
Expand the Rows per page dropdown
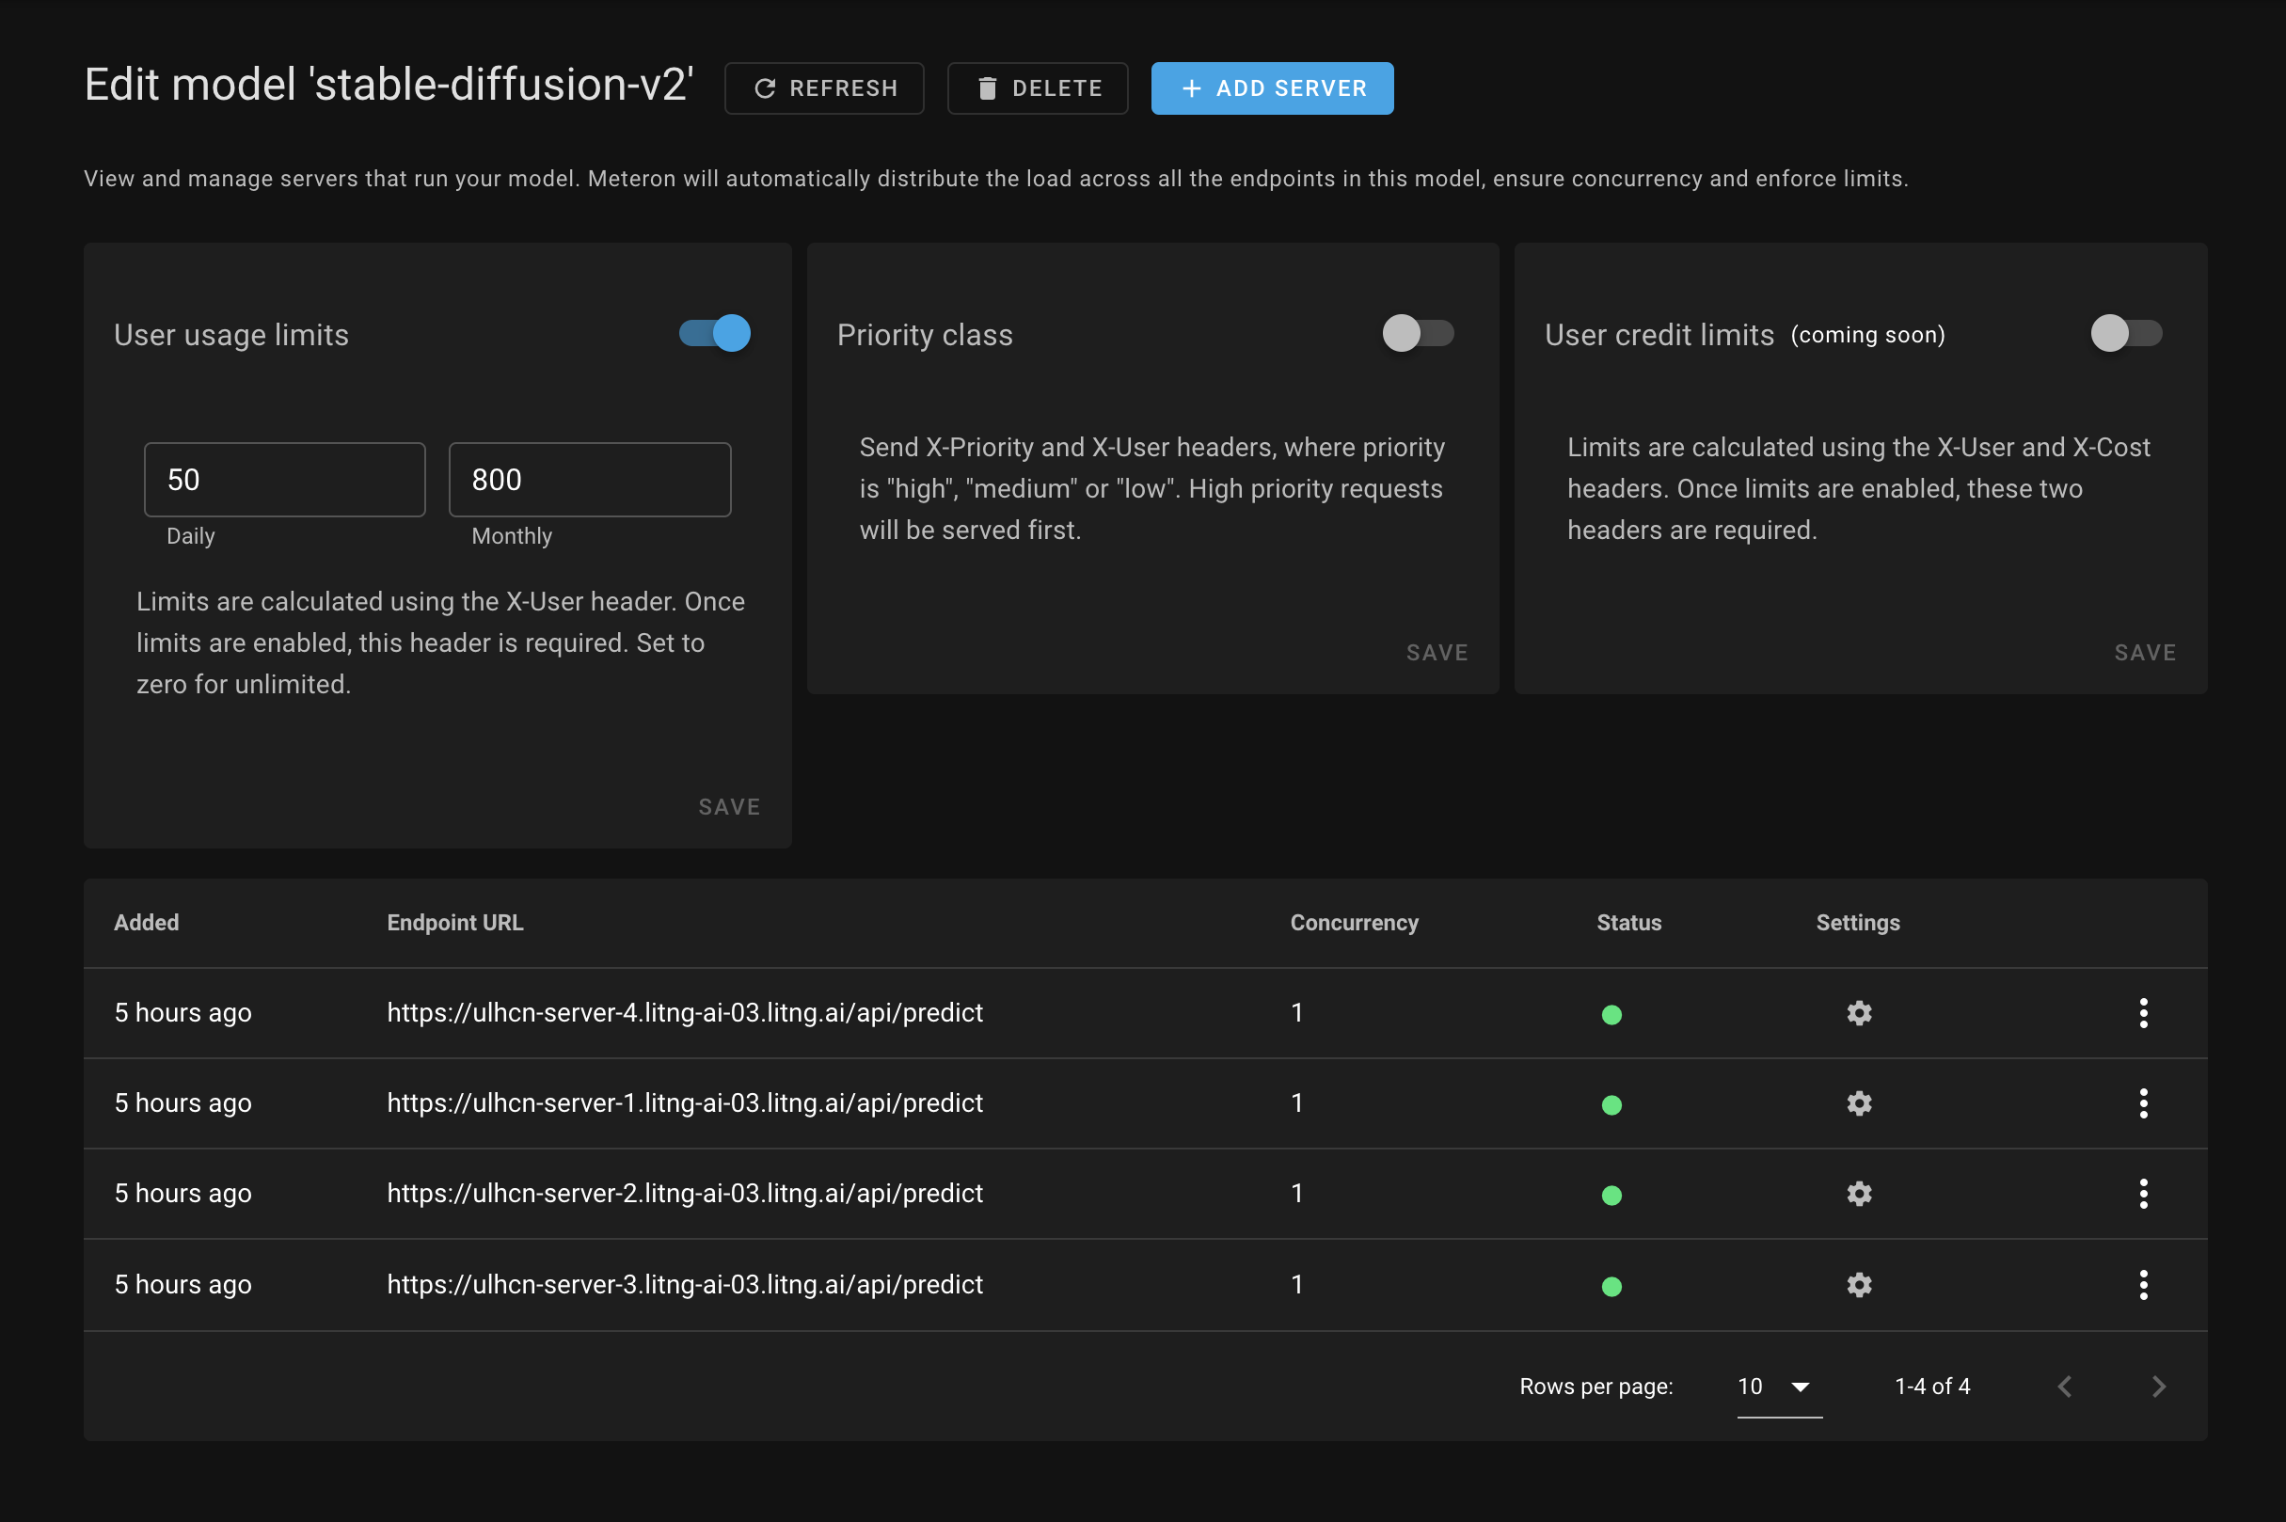(1778, 1387)
